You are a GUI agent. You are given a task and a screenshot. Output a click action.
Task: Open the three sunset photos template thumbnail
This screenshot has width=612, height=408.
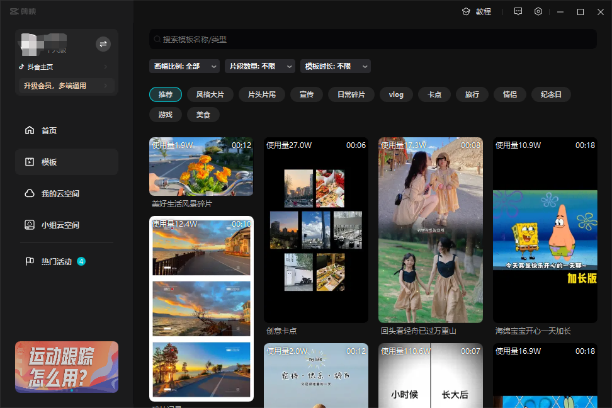coord(201,309)
